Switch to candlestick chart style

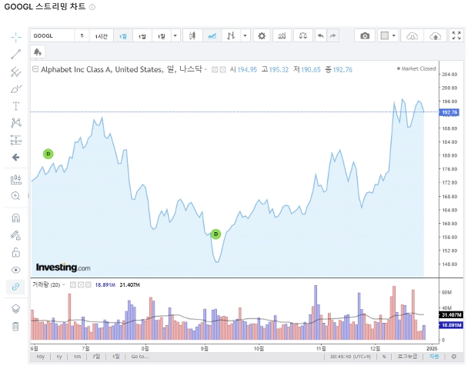(192, 36)
